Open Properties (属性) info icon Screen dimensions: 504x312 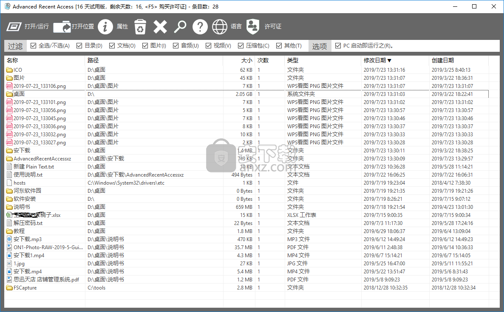105,26
